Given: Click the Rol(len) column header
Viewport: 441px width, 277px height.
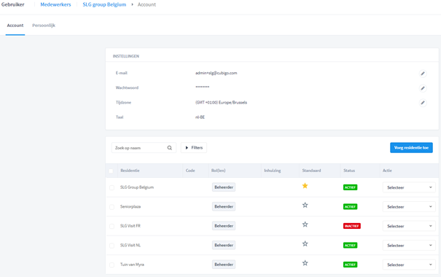Looking at the screenshot, I should pyautogui.click(x=218, y=171).
